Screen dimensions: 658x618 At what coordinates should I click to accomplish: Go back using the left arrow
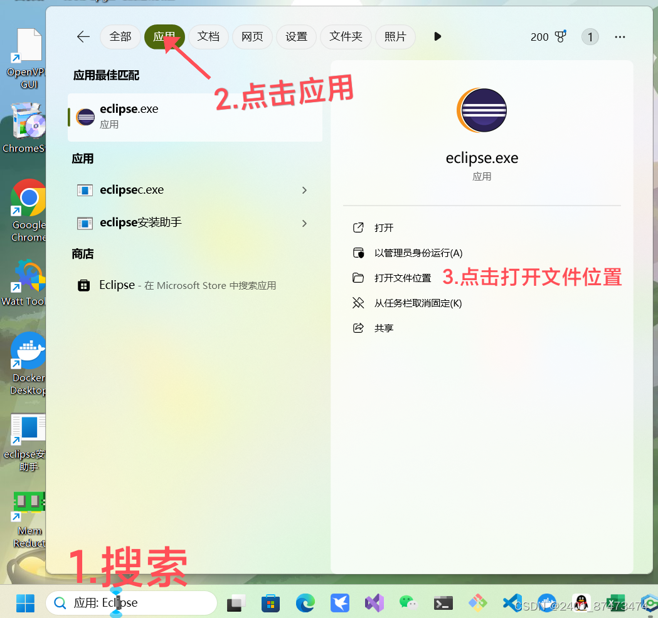pos(83,37)
